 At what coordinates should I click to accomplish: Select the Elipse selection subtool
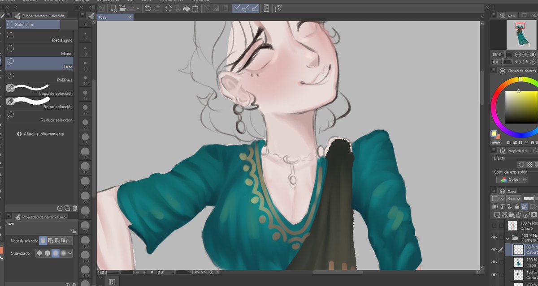[x=39, y=50]
